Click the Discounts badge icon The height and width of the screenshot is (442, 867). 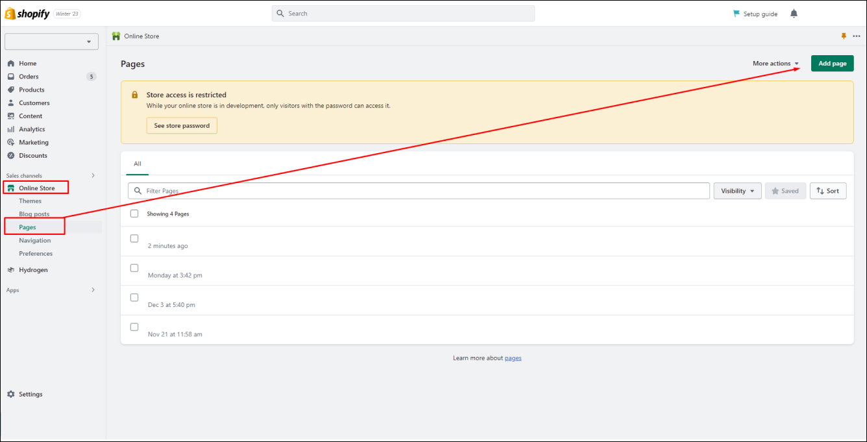pos(11,155)
